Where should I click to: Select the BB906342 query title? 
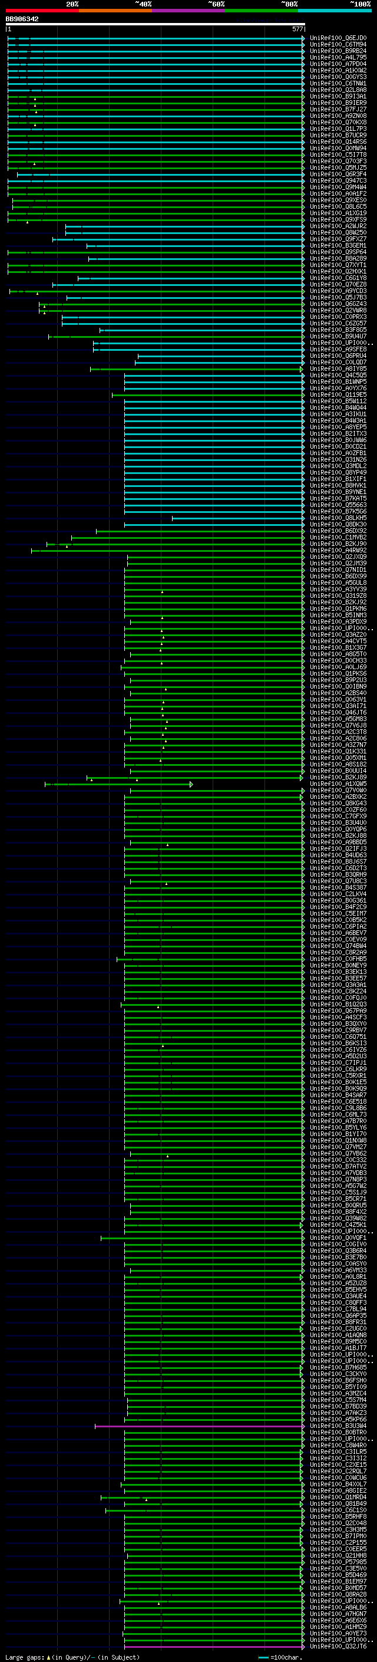click(x=22, y=19)
